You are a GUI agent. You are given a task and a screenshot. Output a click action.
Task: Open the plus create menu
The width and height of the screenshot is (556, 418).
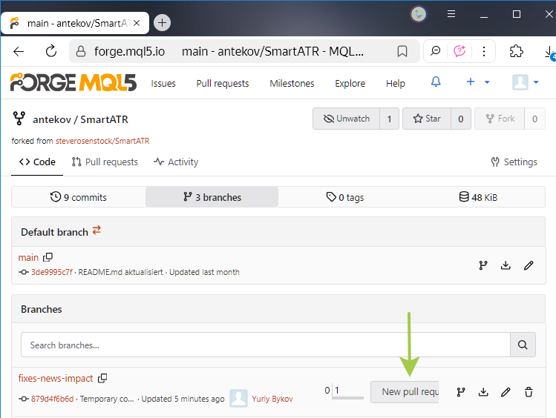tap(477, 82)
